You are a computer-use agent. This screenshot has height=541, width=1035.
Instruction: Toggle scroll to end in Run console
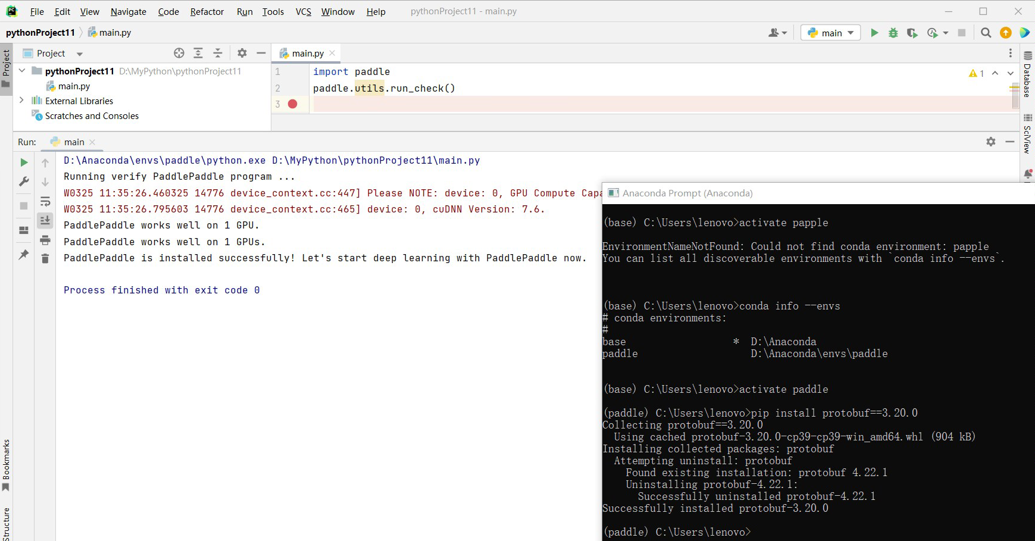coord(45,220)
